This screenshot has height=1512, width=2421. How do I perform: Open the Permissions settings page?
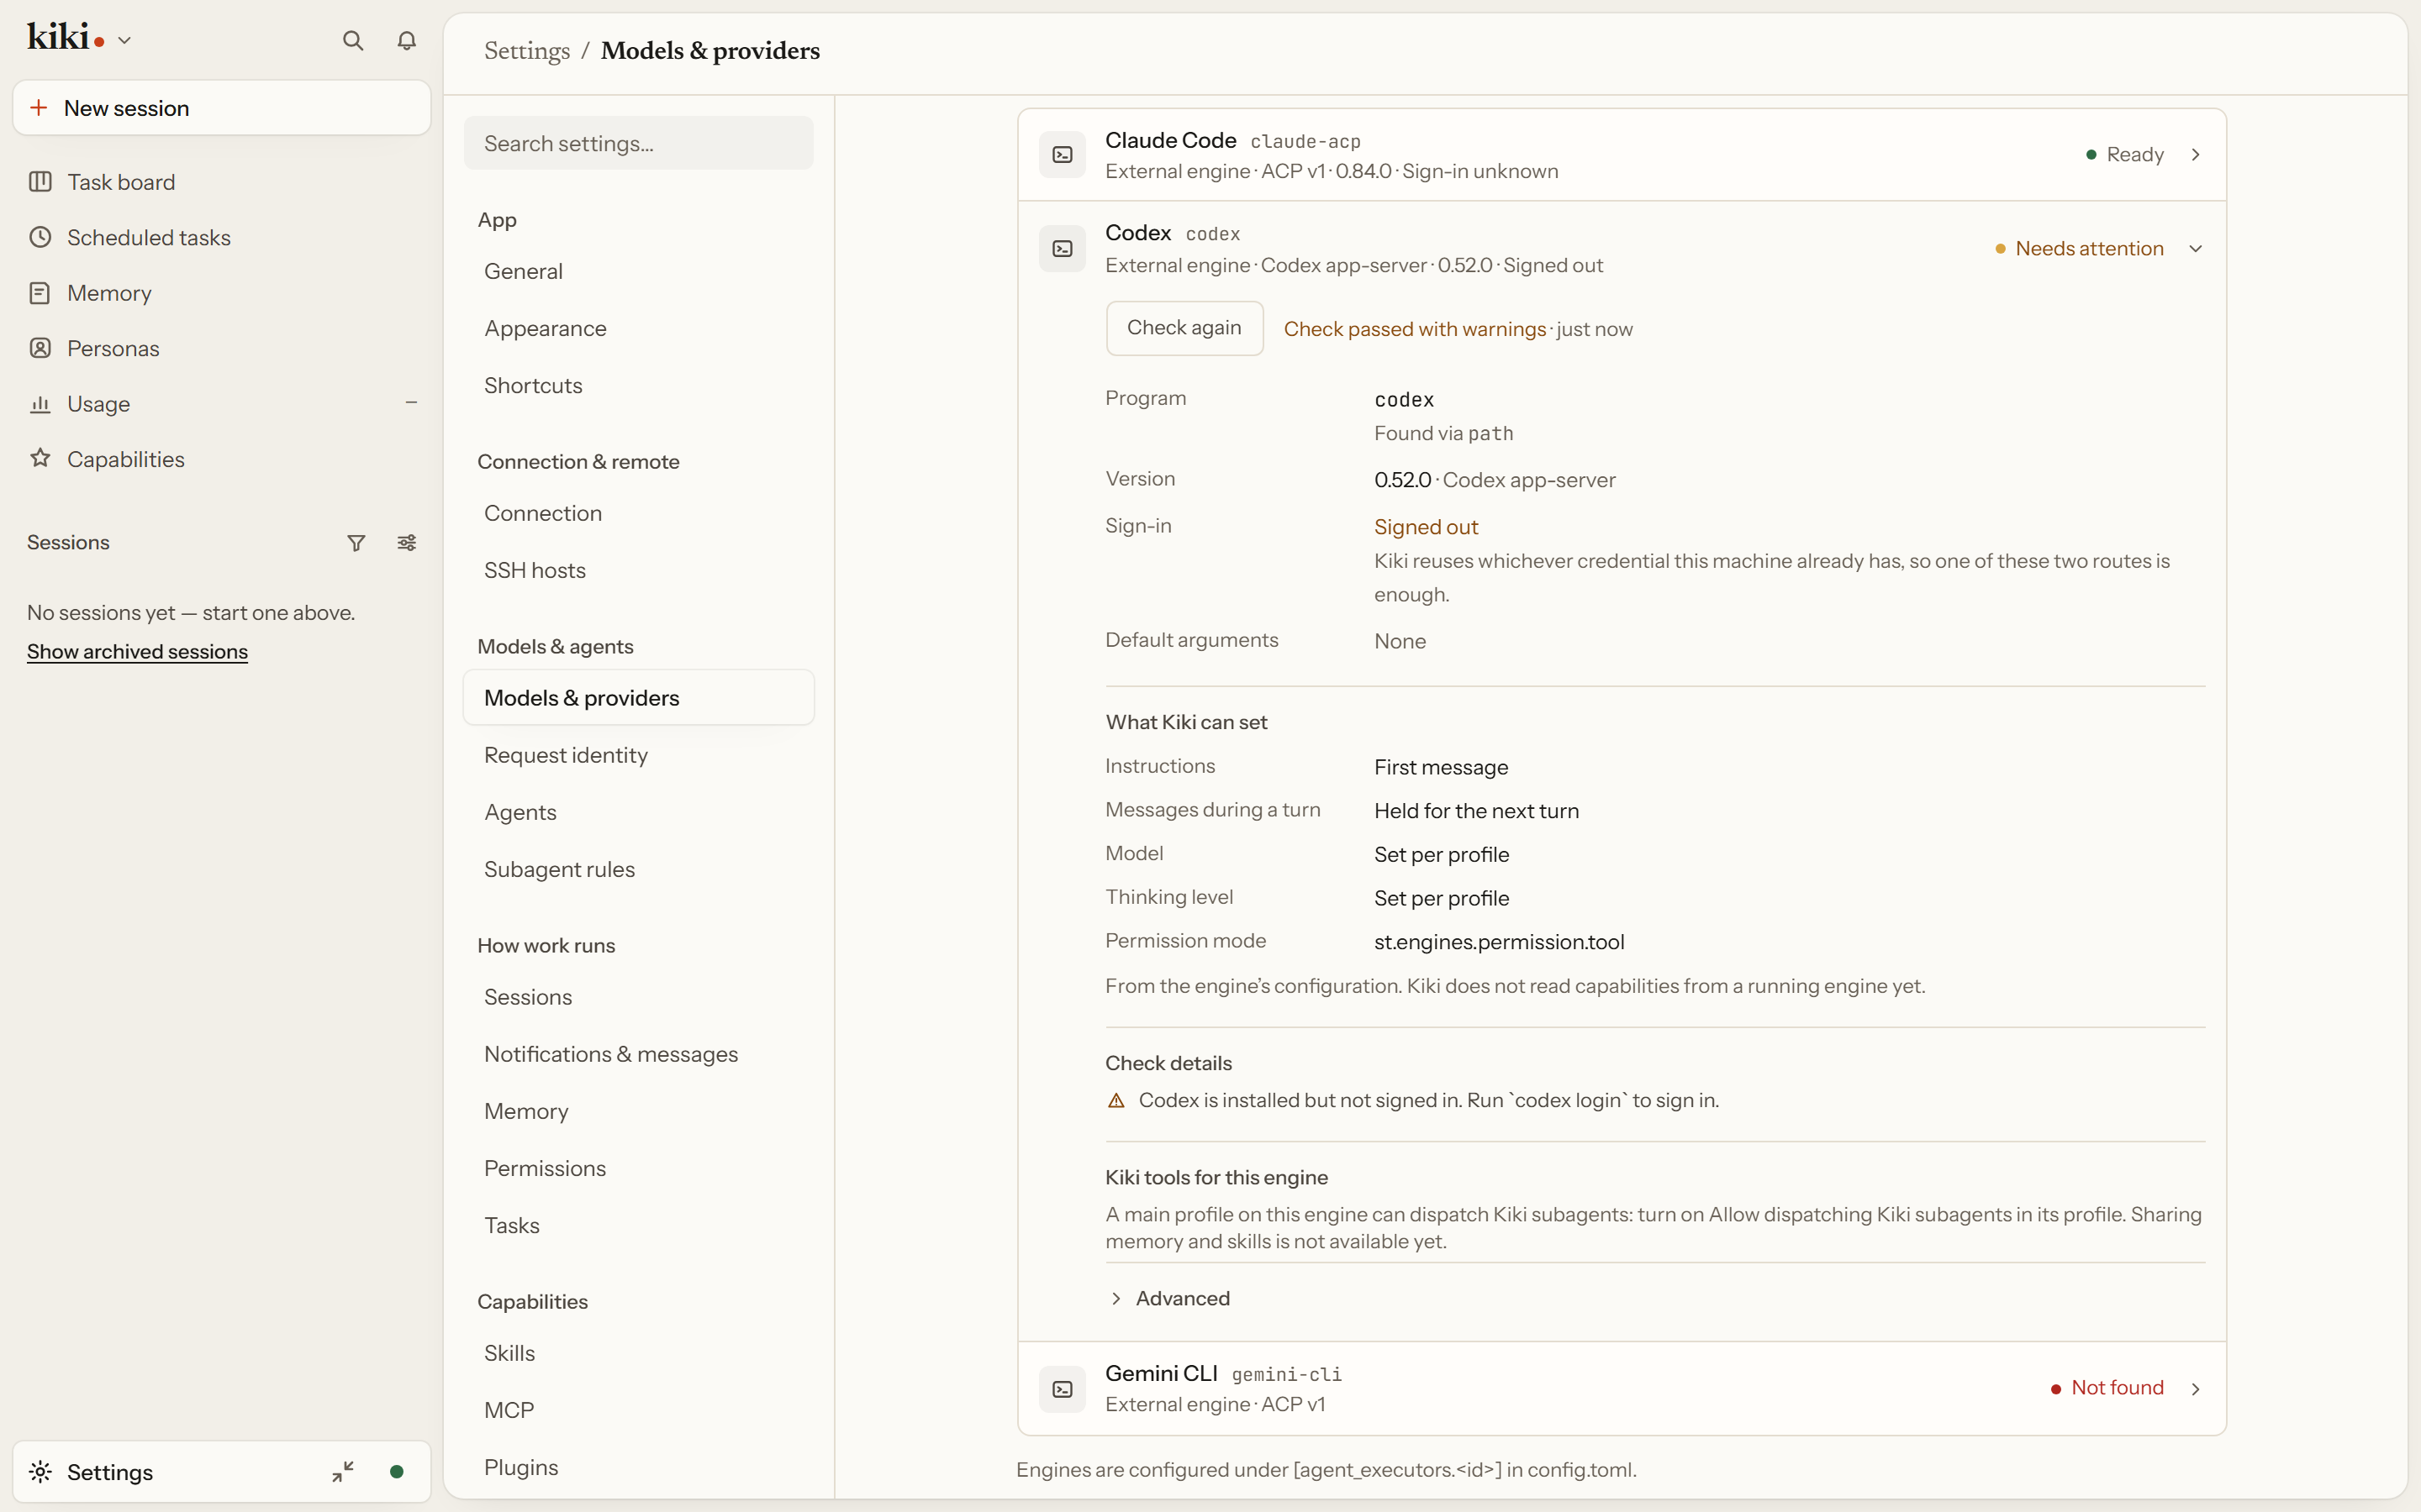click(638, 1168)
